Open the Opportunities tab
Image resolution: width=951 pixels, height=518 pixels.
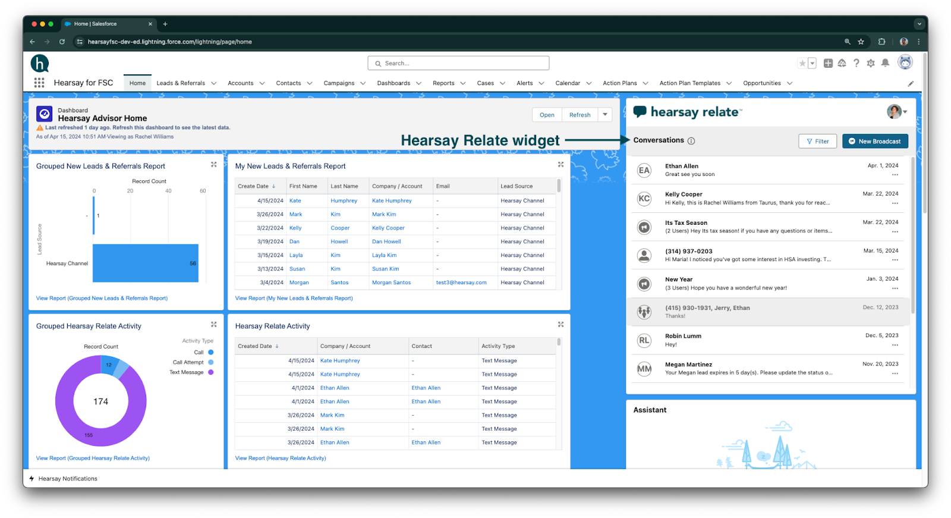click(762, 83)
